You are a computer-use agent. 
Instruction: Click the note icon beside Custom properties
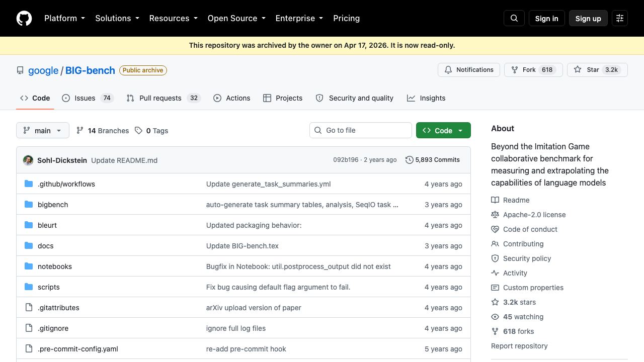tap(495, 288)
